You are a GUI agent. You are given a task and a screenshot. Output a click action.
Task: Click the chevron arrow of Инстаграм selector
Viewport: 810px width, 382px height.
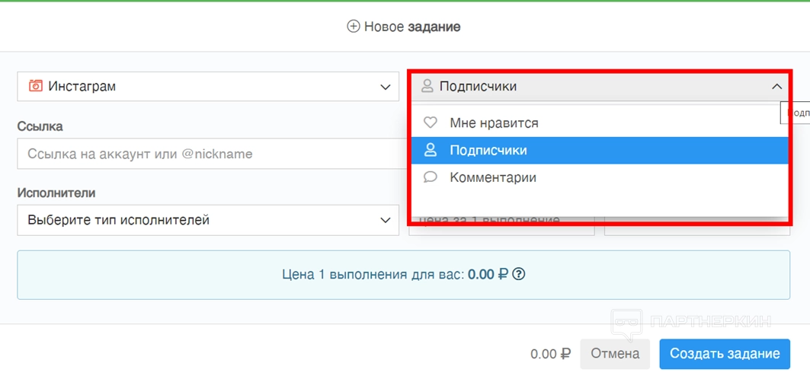click(x=385, y=87)
